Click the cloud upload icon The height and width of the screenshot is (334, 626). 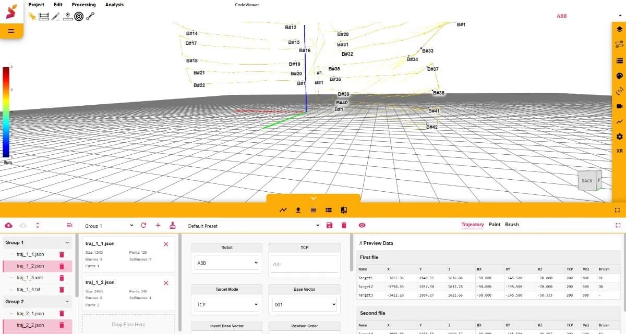8,225
